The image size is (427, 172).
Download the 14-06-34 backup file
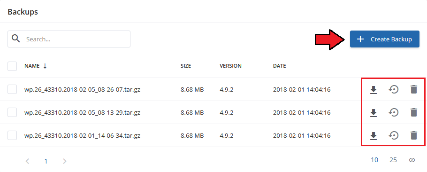click(374, 136)
